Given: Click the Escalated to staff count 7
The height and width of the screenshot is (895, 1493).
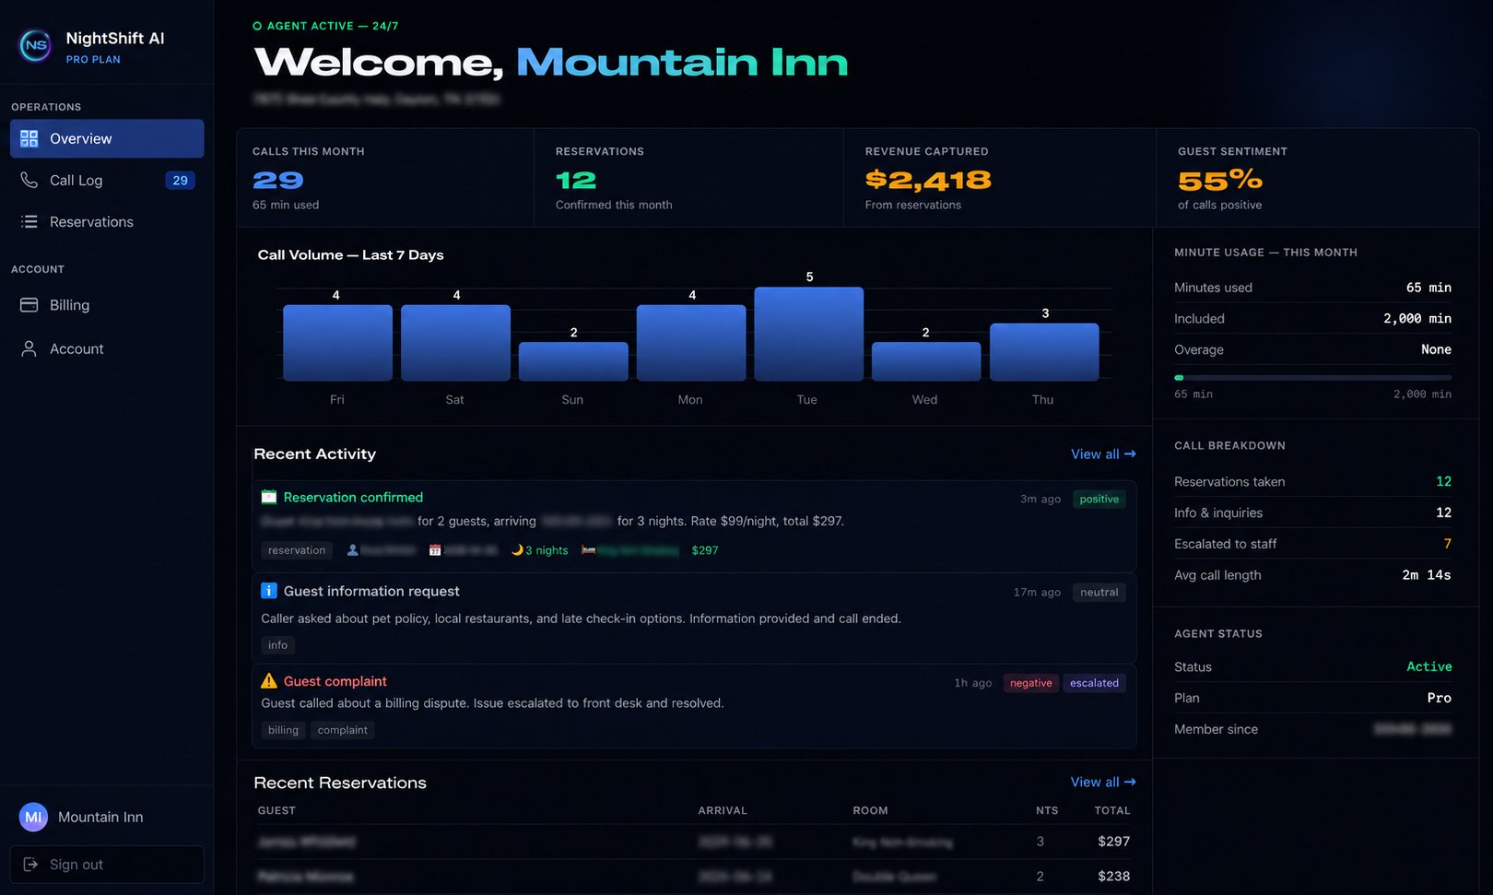Looking at the screenshot, I should coord(1447,544).
